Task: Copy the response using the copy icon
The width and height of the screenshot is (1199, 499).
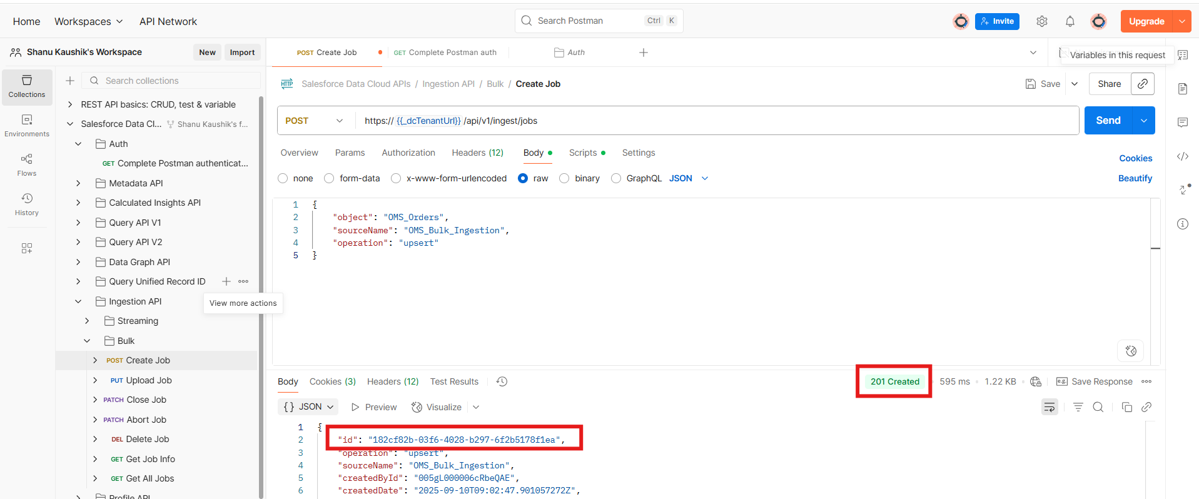Action: (x=1126, y=407)
